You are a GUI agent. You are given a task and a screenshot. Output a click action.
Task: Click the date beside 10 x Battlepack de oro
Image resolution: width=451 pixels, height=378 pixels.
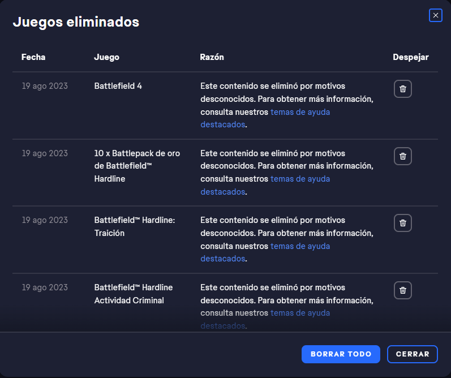[45, 153]
